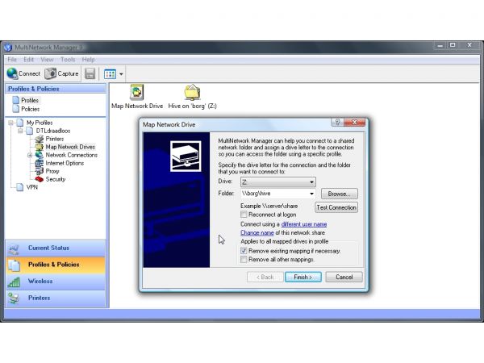
Task: Click the Cancel button in dialog
Action: pyautogui.click(x=344, y=277)
